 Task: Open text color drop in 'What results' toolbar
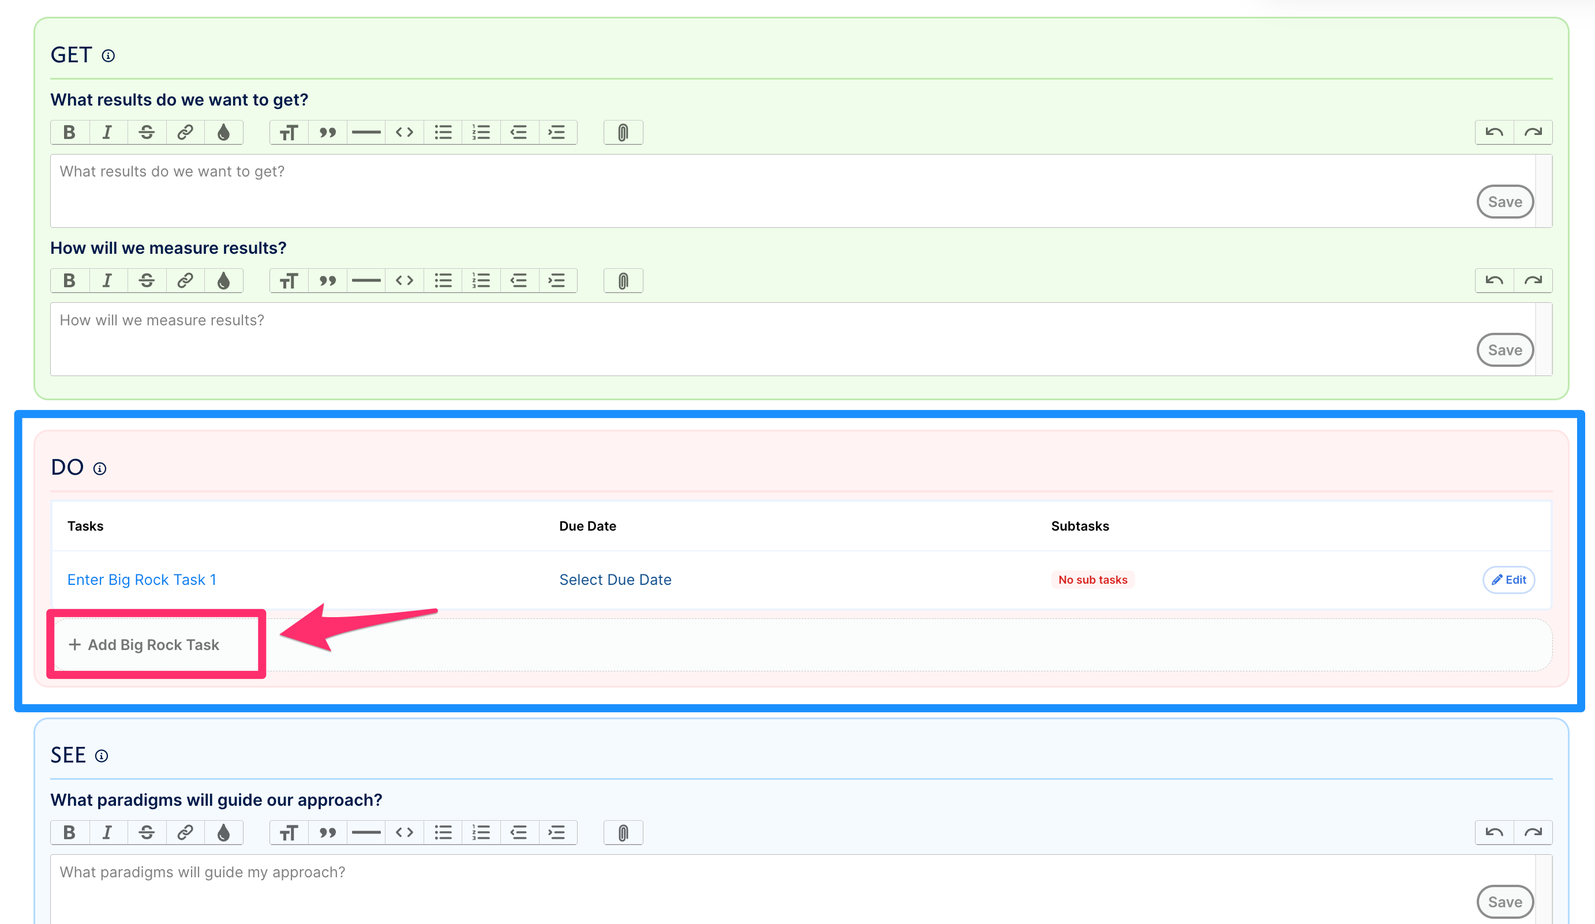[x=223, y=132]
